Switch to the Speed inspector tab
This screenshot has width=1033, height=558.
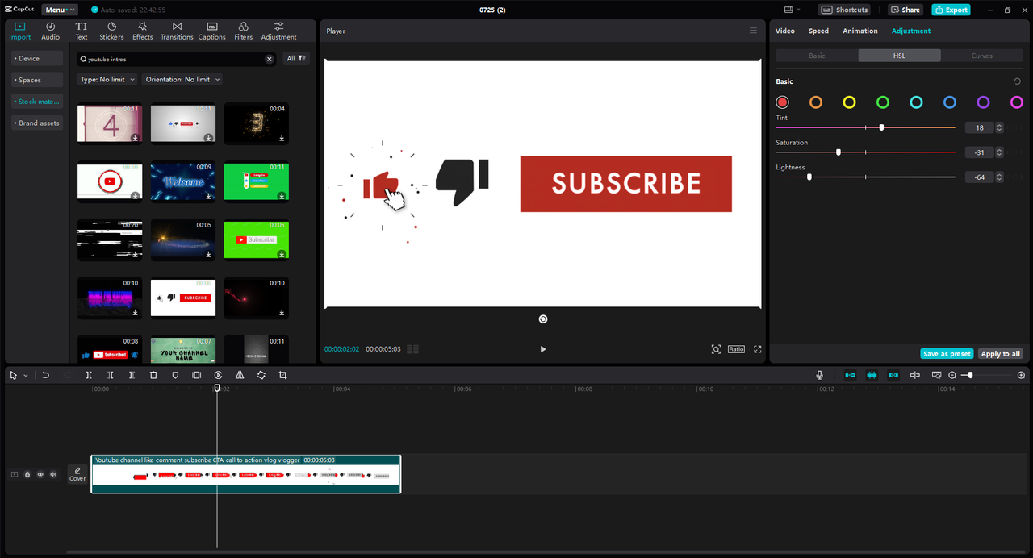pyautogui.click(x=818, y=31)
